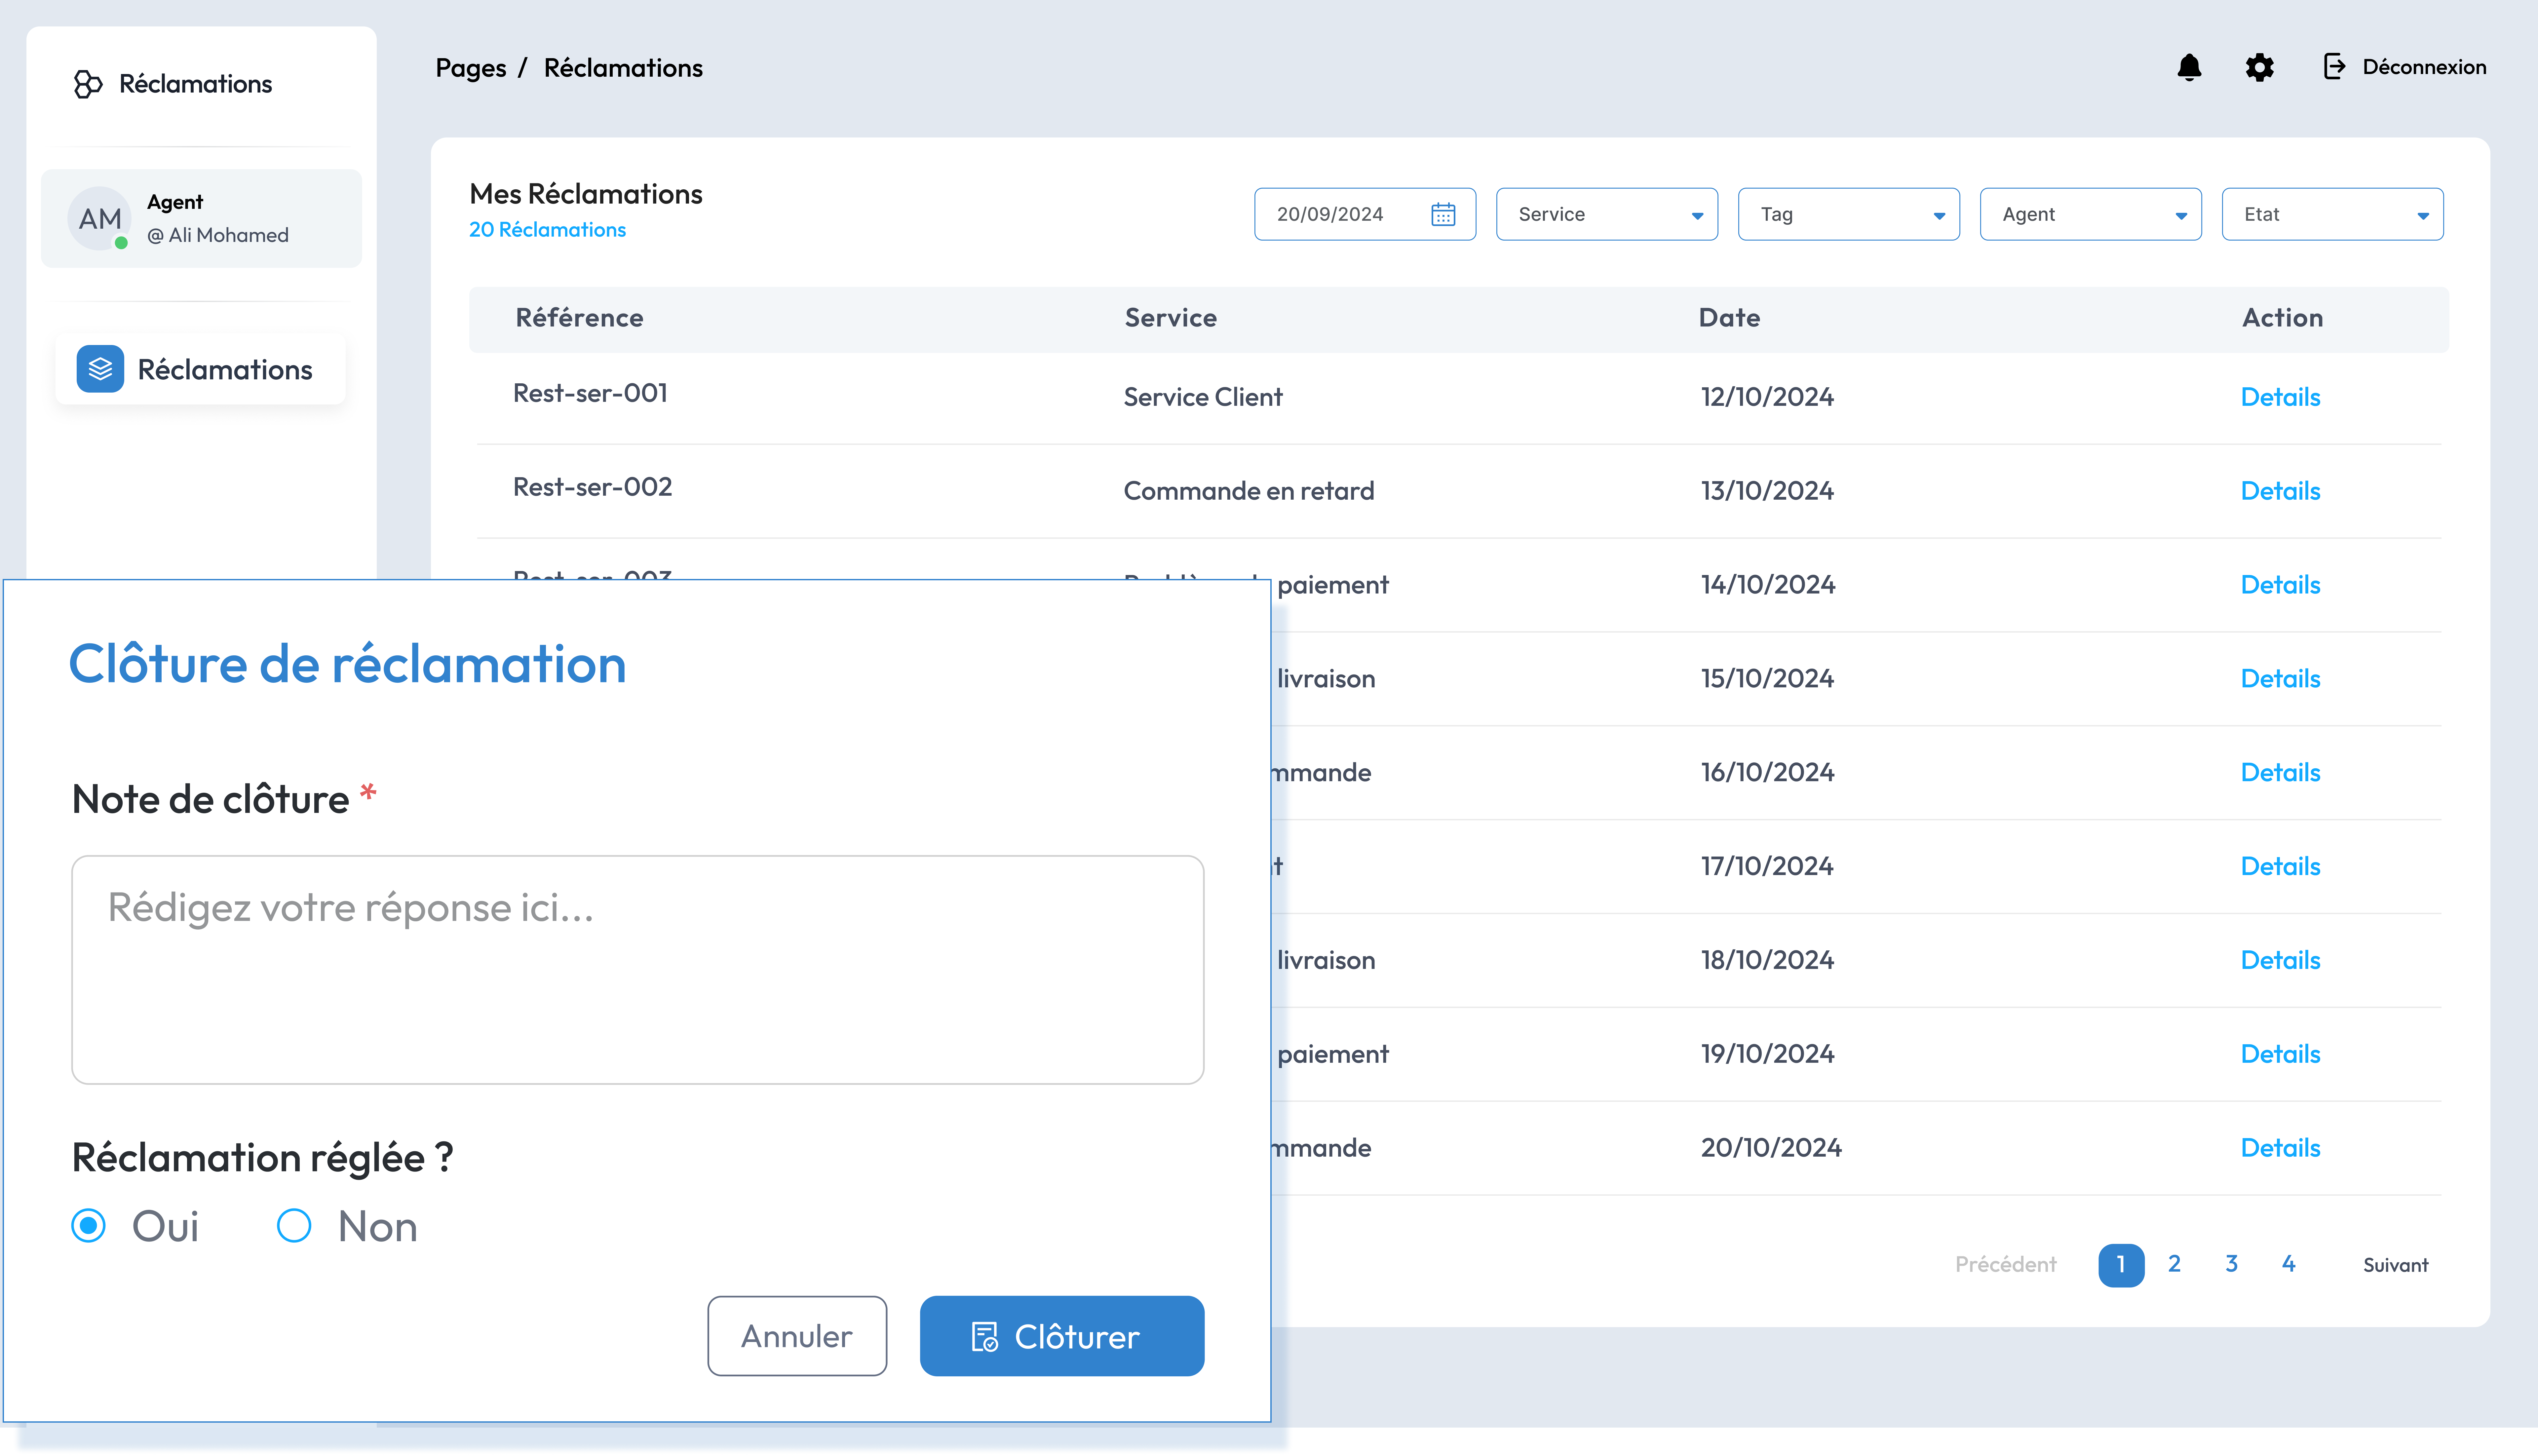The width and height of the screenshot is (2538, 1456).
Task: Open Details for Rest-ser-002
Action: point(2280,491)
